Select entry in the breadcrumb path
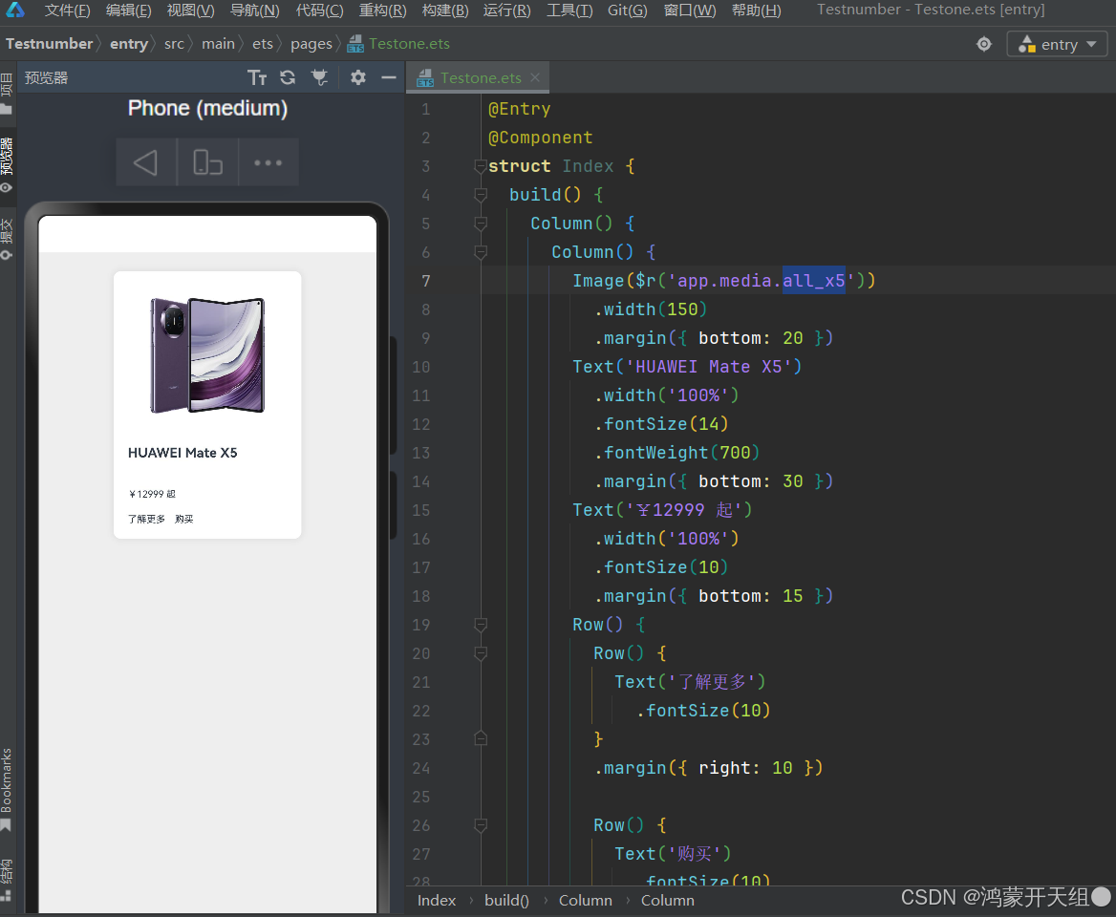The image size is (1116, 917). 129,44
